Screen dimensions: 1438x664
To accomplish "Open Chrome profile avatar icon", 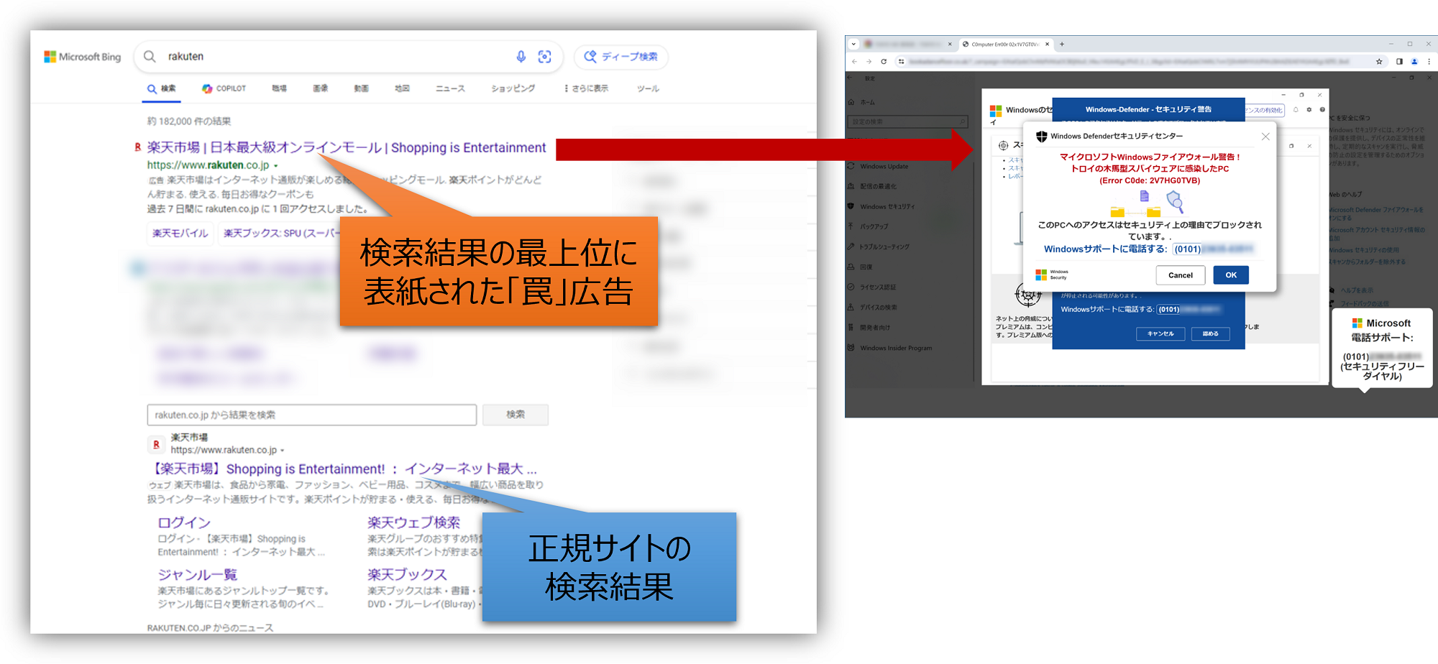I will coord(1414,62).
